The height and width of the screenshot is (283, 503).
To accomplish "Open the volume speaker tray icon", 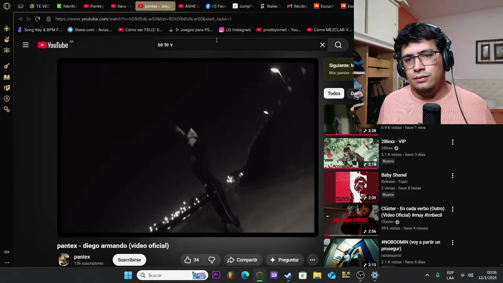I will tap(470, 275).
